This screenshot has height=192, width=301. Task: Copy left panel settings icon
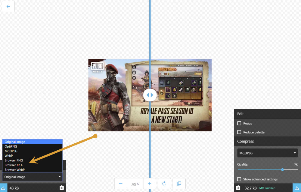tap(62, 188)
